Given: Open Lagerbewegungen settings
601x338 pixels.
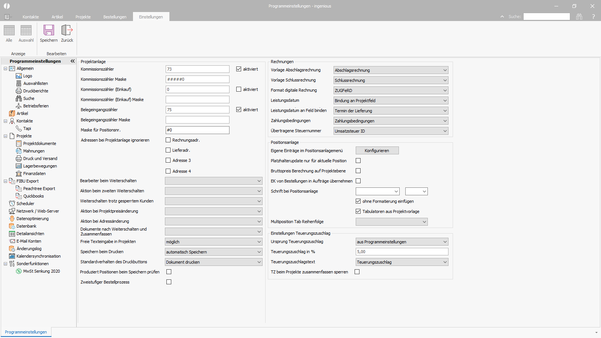Looking at the screenshot, I should 40,166.
